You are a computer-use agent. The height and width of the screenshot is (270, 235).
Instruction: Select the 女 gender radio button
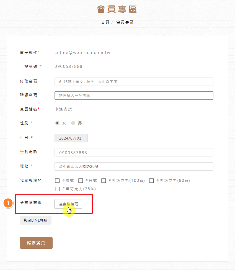tap(57, 123)
